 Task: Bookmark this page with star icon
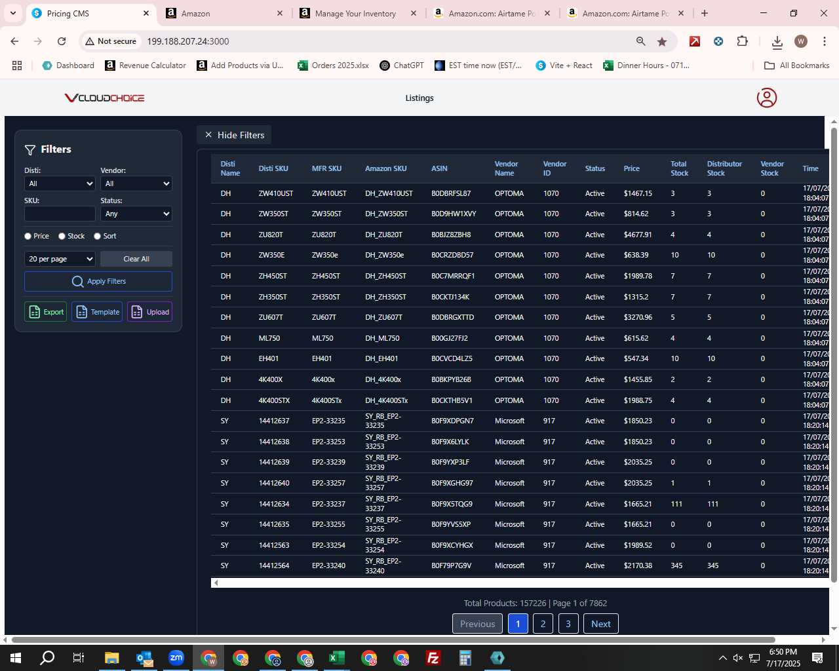662,41
